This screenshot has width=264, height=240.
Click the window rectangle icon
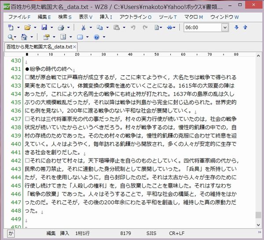pos(80,37)
